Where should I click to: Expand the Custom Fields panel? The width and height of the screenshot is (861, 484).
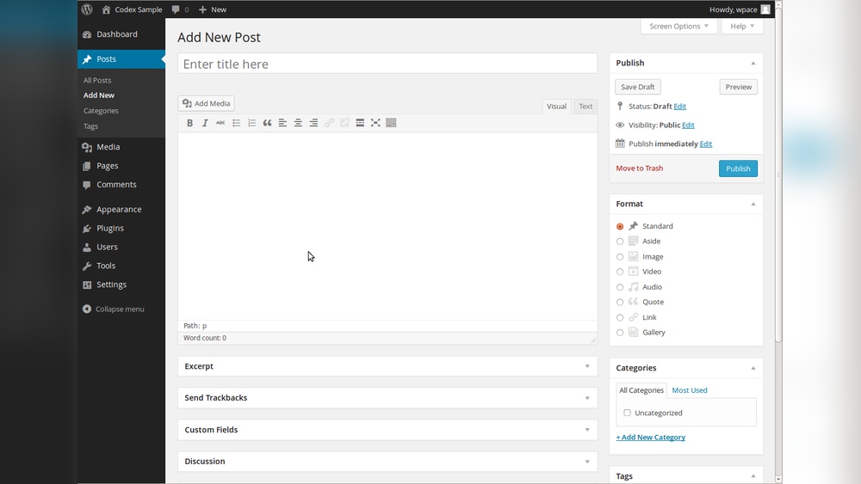click(x=587, y=430)
